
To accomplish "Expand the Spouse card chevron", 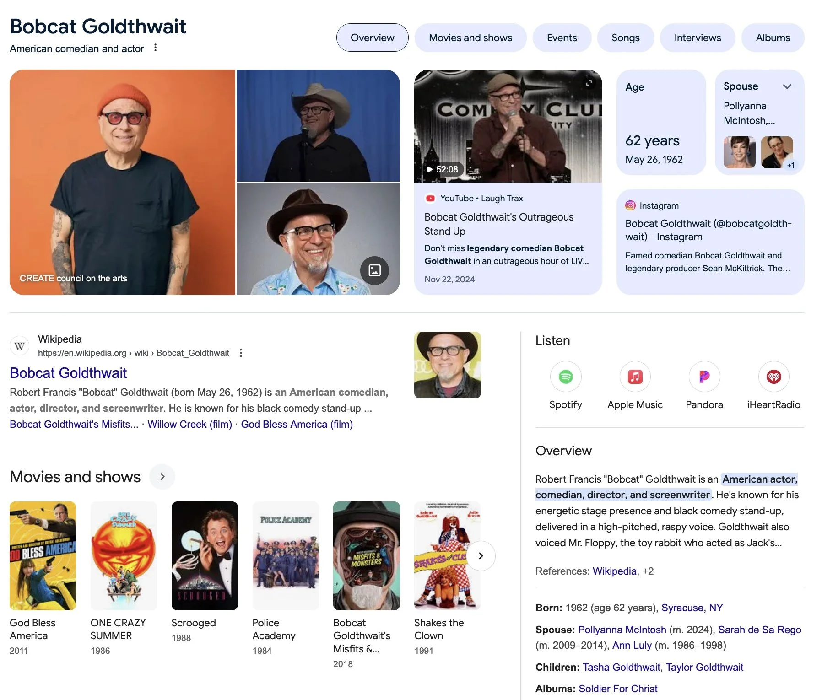I will (x=787, y=86).
